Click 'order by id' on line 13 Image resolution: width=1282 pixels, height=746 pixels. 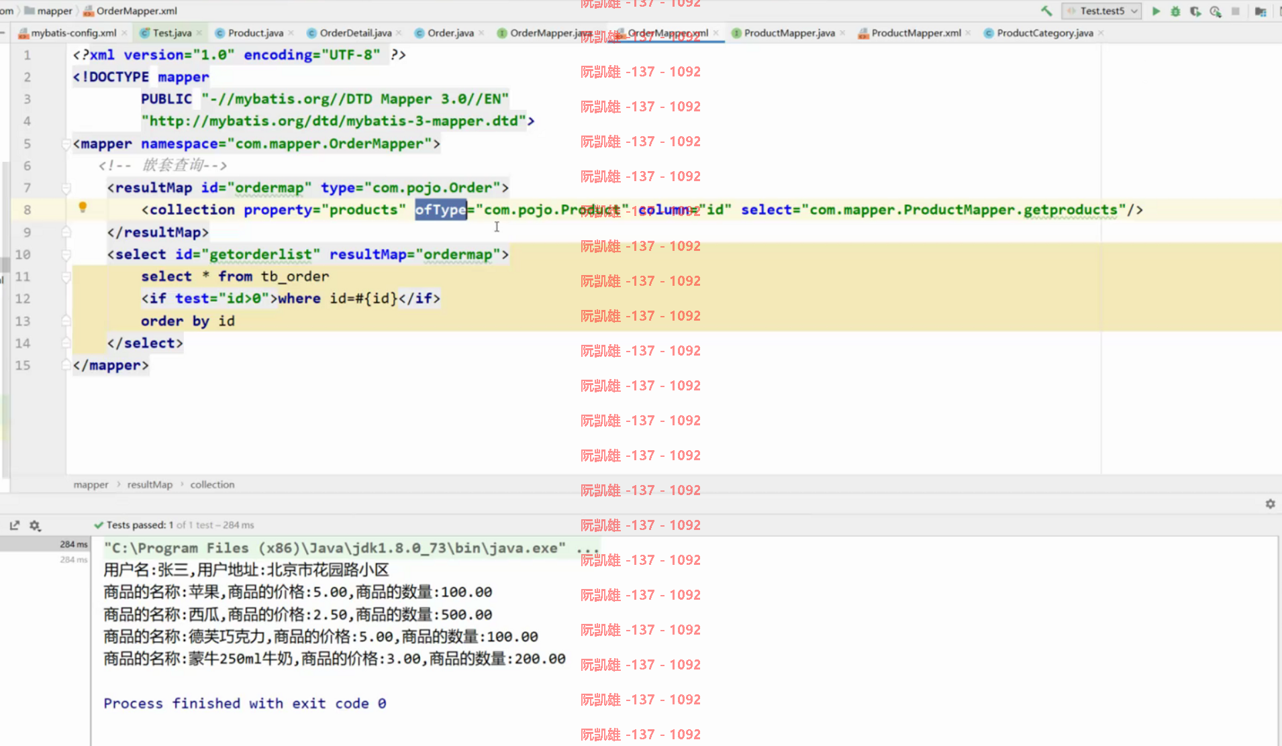point(187,321)
